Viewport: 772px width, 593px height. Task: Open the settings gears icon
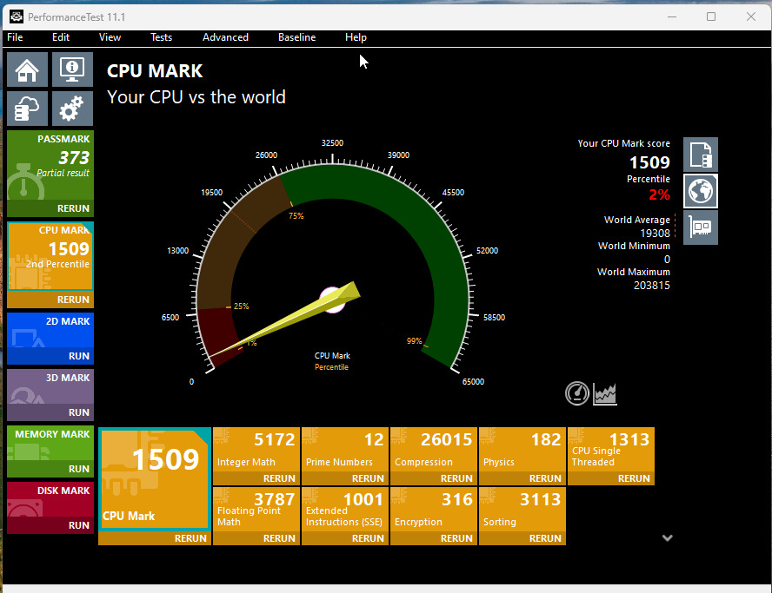(x=72, y=109)
